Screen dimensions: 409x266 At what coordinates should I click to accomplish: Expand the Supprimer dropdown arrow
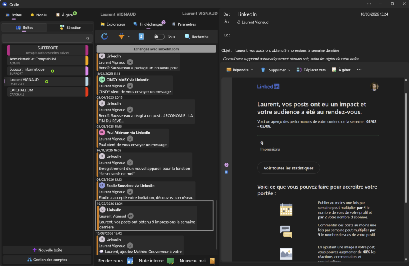pos(289,70)
